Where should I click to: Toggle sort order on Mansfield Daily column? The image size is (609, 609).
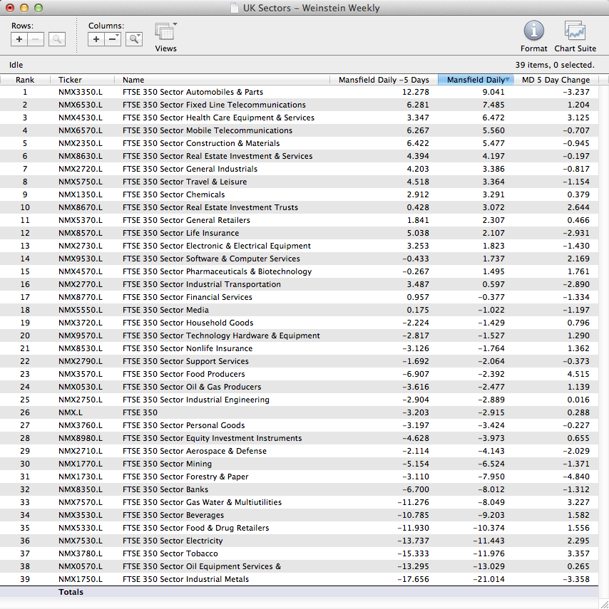(476, 80)
